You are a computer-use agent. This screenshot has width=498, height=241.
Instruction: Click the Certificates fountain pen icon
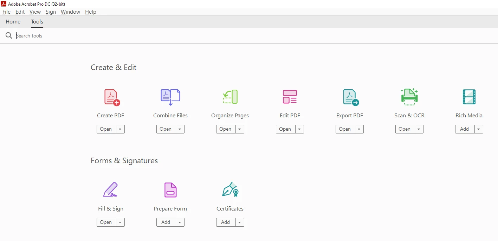click(231, 190)
